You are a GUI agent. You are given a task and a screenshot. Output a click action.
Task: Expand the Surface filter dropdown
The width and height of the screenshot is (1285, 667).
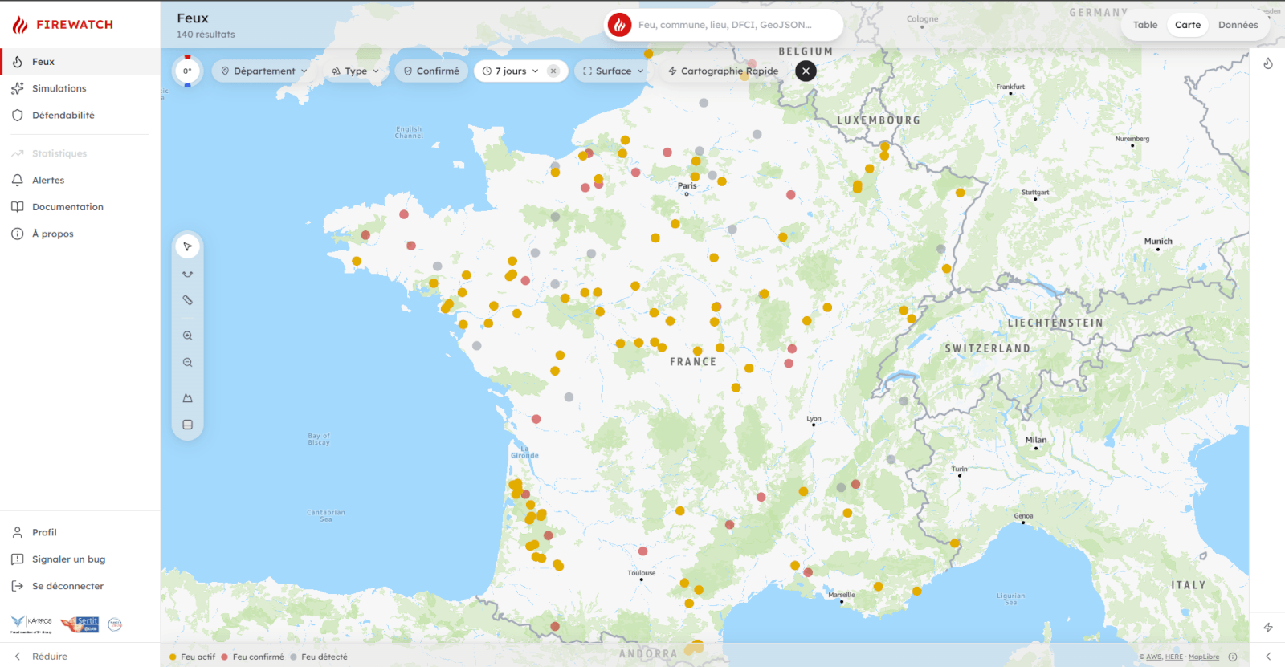(614, 71)
